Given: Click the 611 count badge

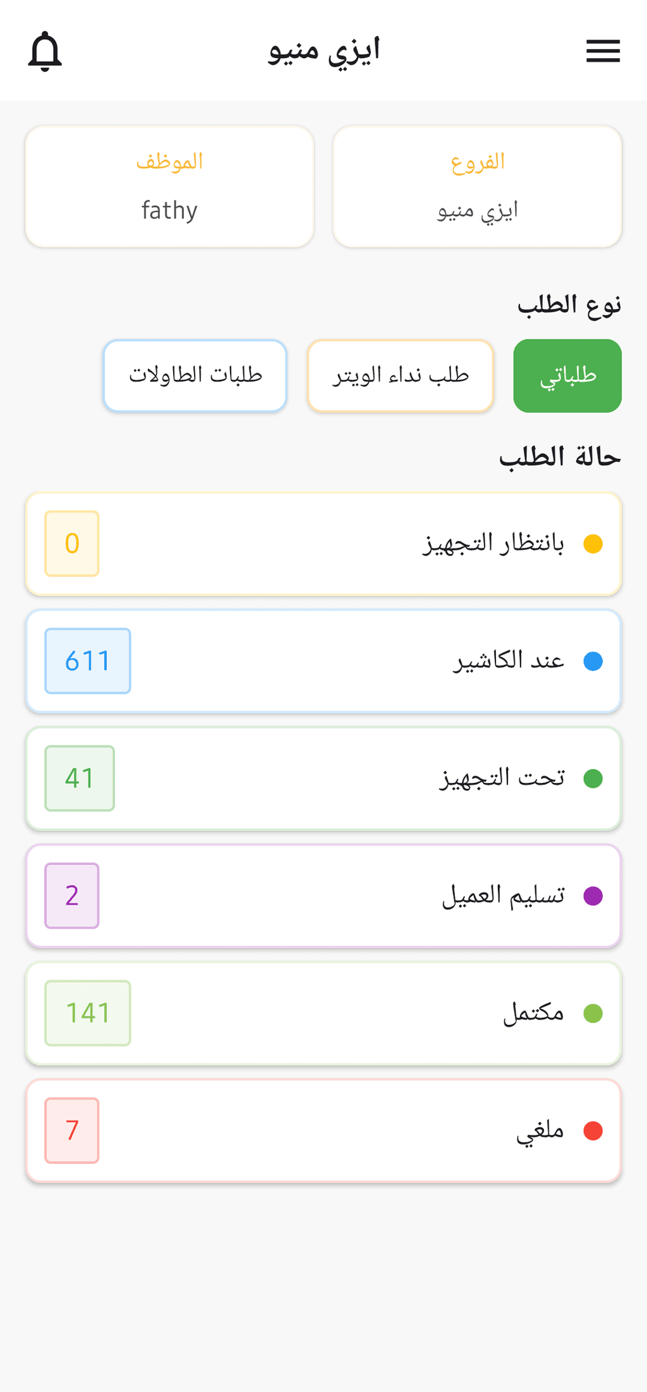Looking at the screenshot, I should tap(88, 661).
